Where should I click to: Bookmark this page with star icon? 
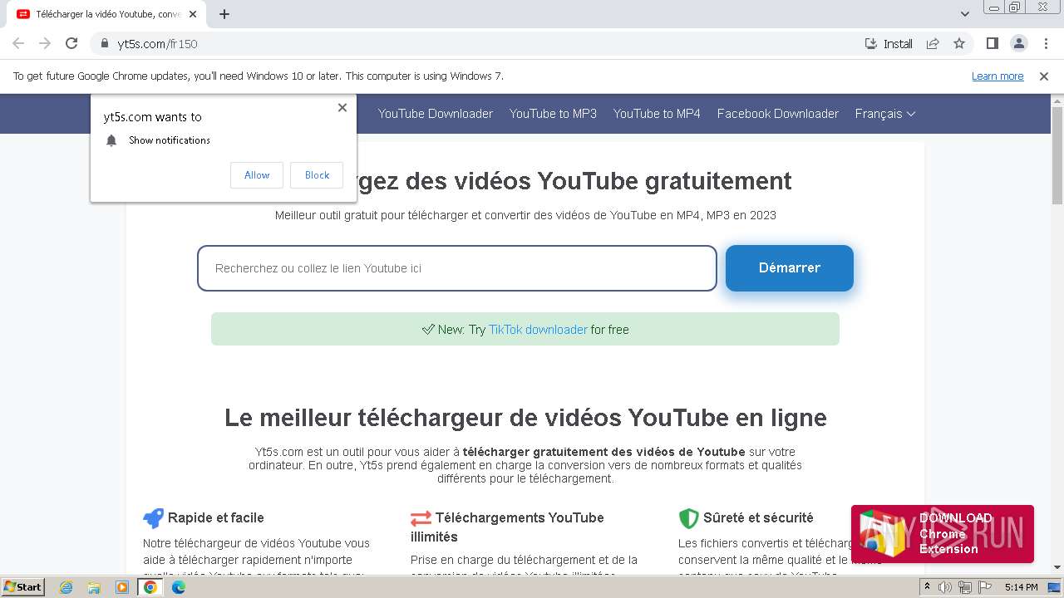click(959, 43)
